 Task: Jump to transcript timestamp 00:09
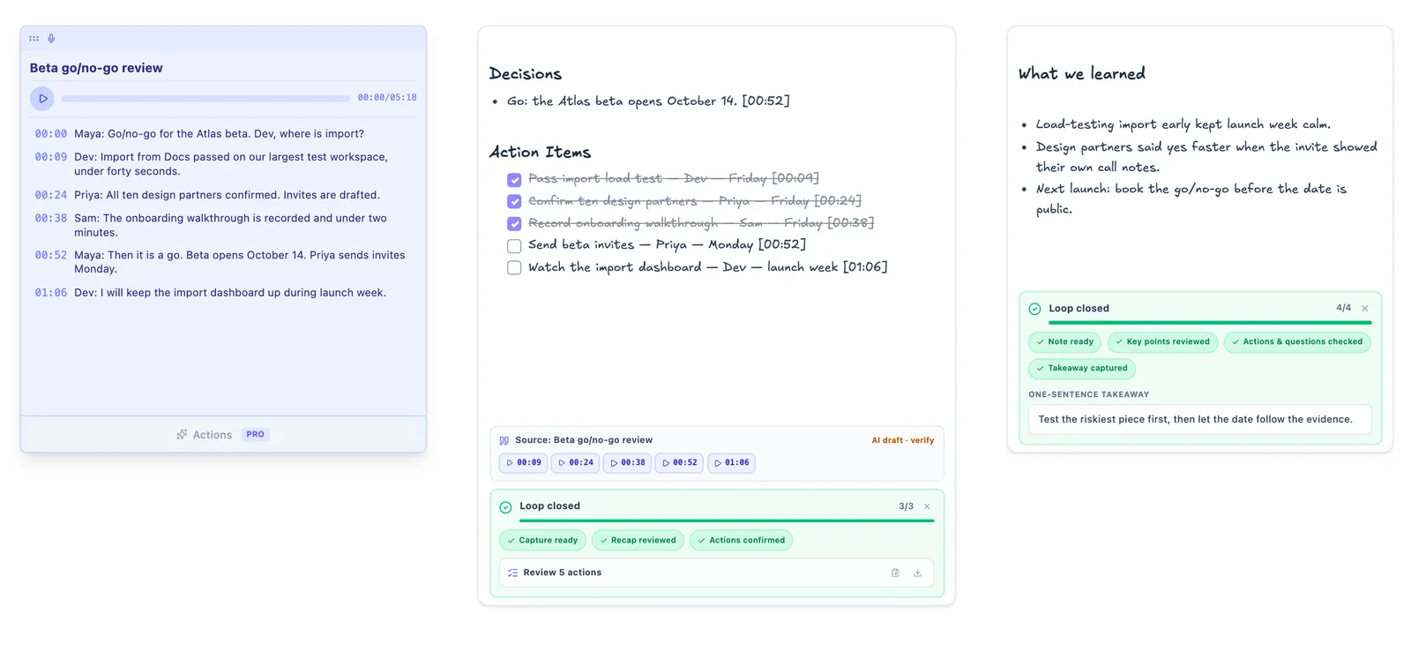(x=51, y=157)
